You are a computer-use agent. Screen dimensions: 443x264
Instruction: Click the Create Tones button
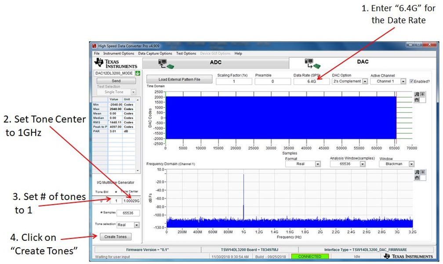pyautogui.click(x=116, y=237)
